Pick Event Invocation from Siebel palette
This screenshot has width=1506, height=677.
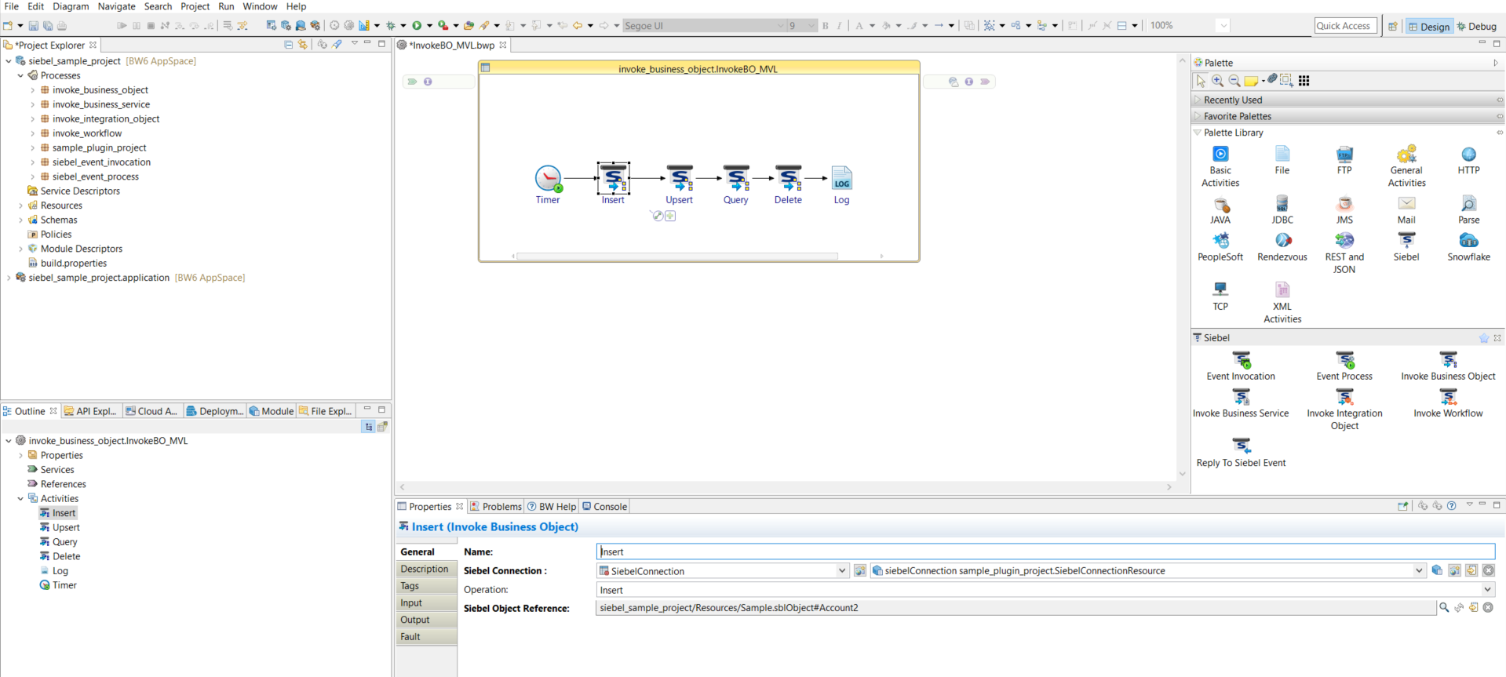point(1241,366)
